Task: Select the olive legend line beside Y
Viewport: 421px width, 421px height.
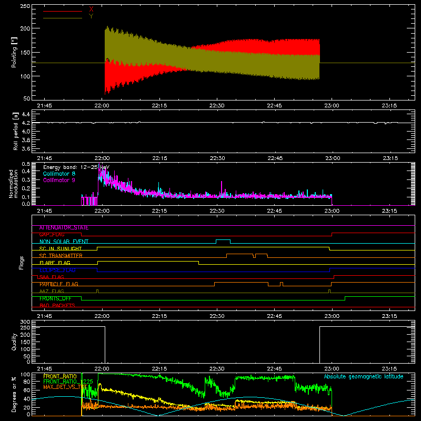Action: [63, 18]
